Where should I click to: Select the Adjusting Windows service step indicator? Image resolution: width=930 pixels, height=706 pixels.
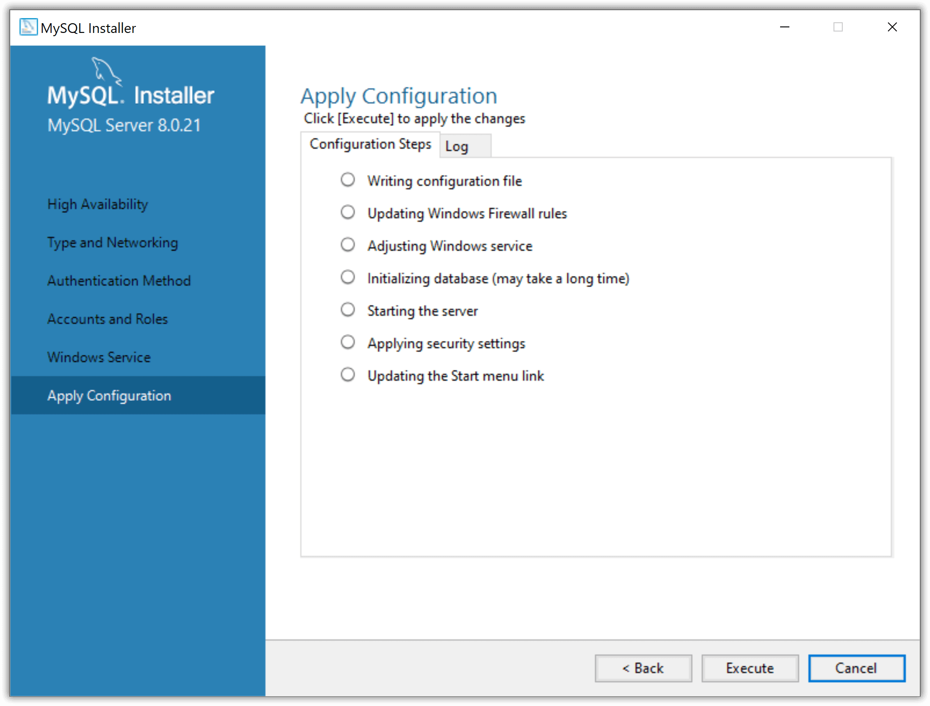coord(348,245)
